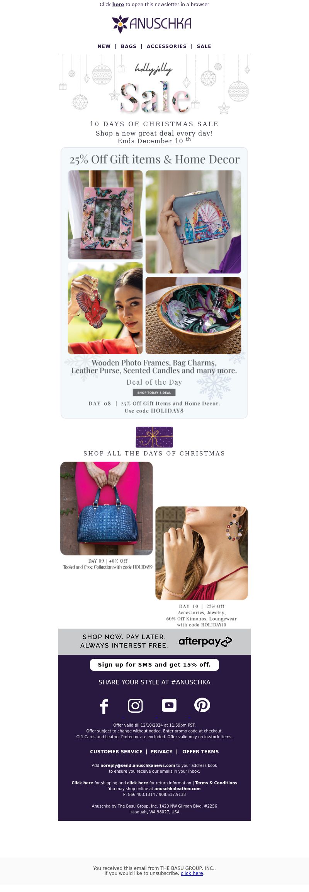The height and width of the screenshot is (892, 309).
Task: Open newsletter in browser via 'here' link
Action: pyautogui.click(x=118, y=5)
